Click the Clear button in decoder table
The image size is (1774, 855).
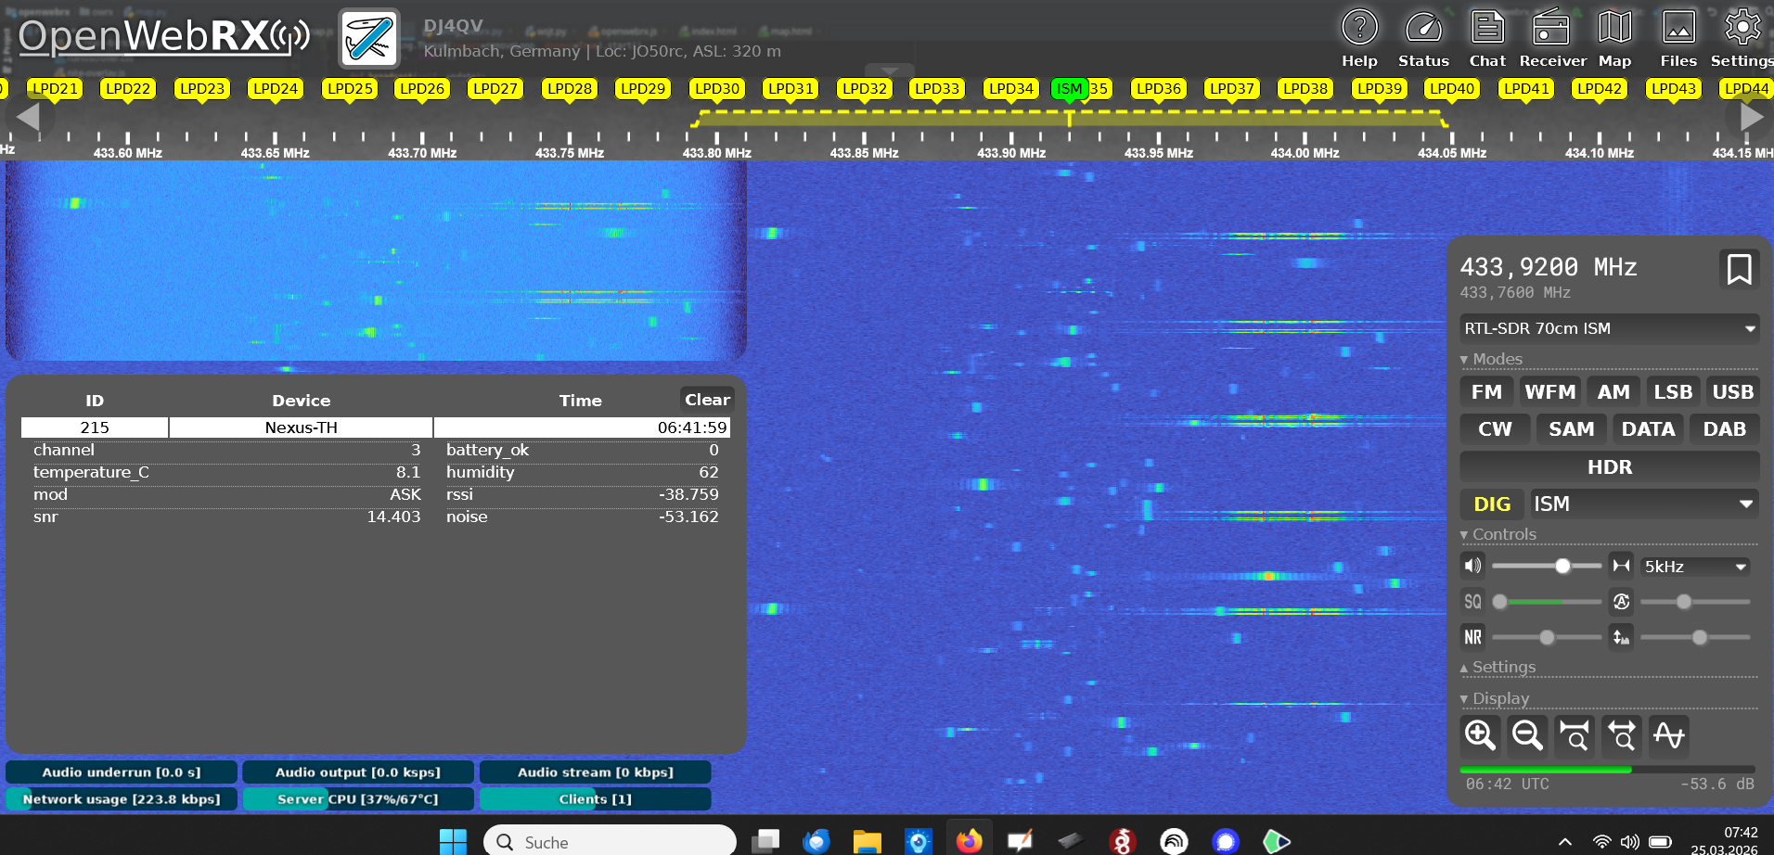pos(707,400)
